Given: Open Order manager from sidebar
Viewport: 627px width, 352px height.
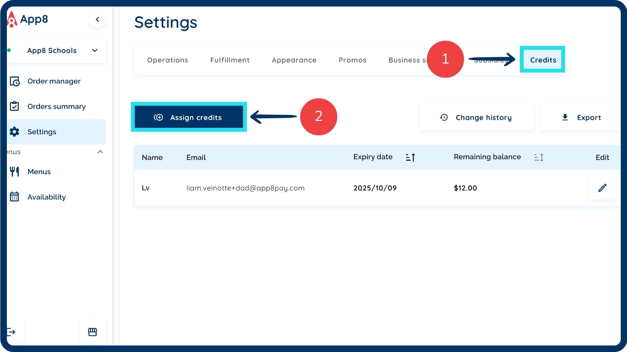Looking at the screenshot, I should tap(54, 81).
